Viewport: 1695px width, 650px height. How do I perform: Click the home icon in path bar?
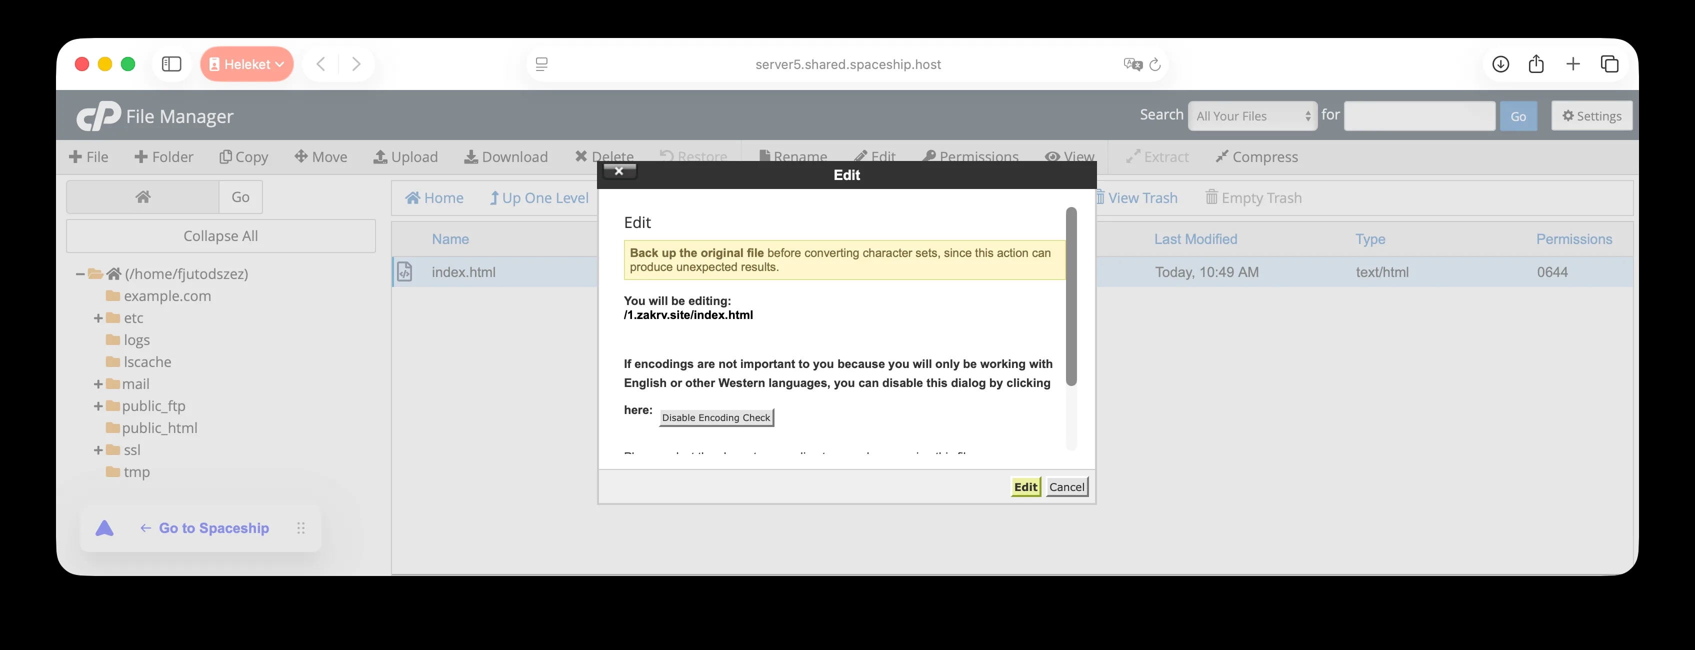coord(143,196)
